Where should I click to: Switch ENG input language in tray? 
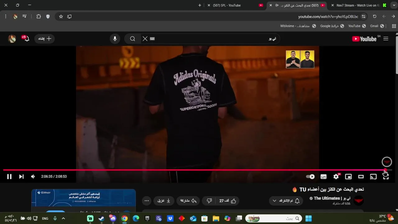(45, 218)
